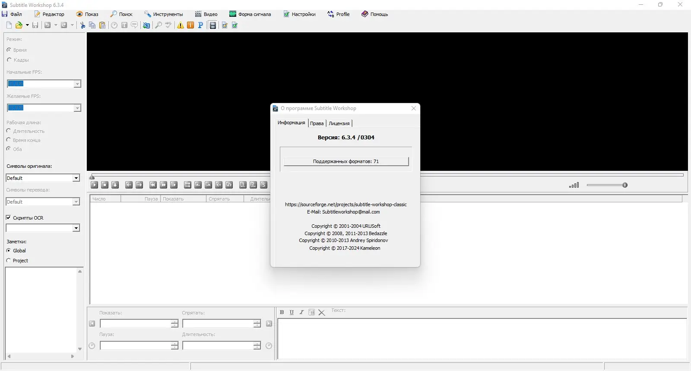Jump to next subtitle with right arrow
Viewport: 691px width, 371px height.
click(x=139, y=185)
